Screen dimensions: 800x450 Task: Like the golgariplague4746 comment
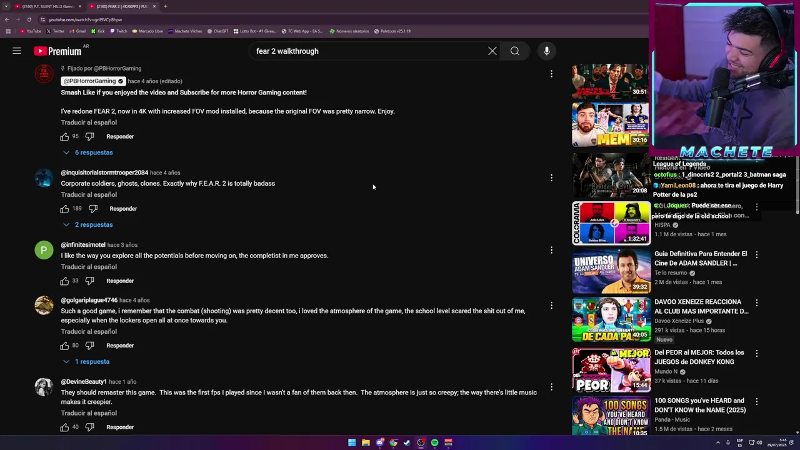[x=64, y=346]
